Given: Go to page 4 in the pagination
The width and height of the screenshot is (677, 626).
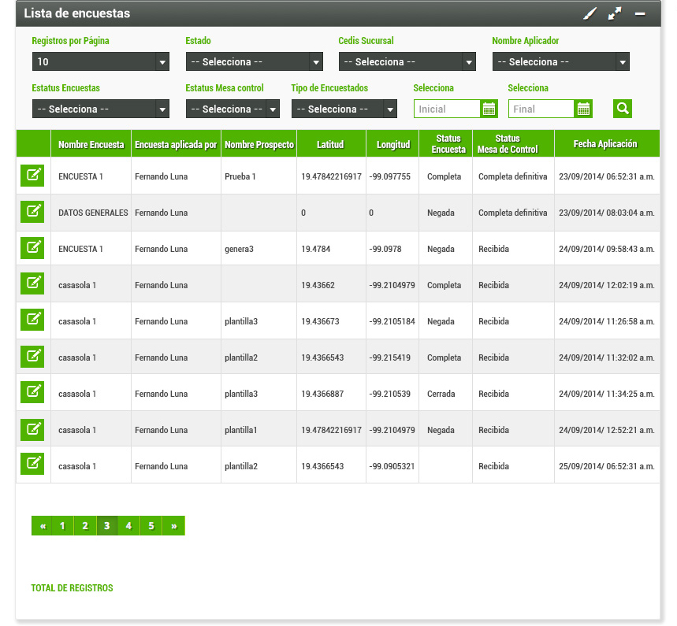Looking at the screenshot, I should coord(128,525).
